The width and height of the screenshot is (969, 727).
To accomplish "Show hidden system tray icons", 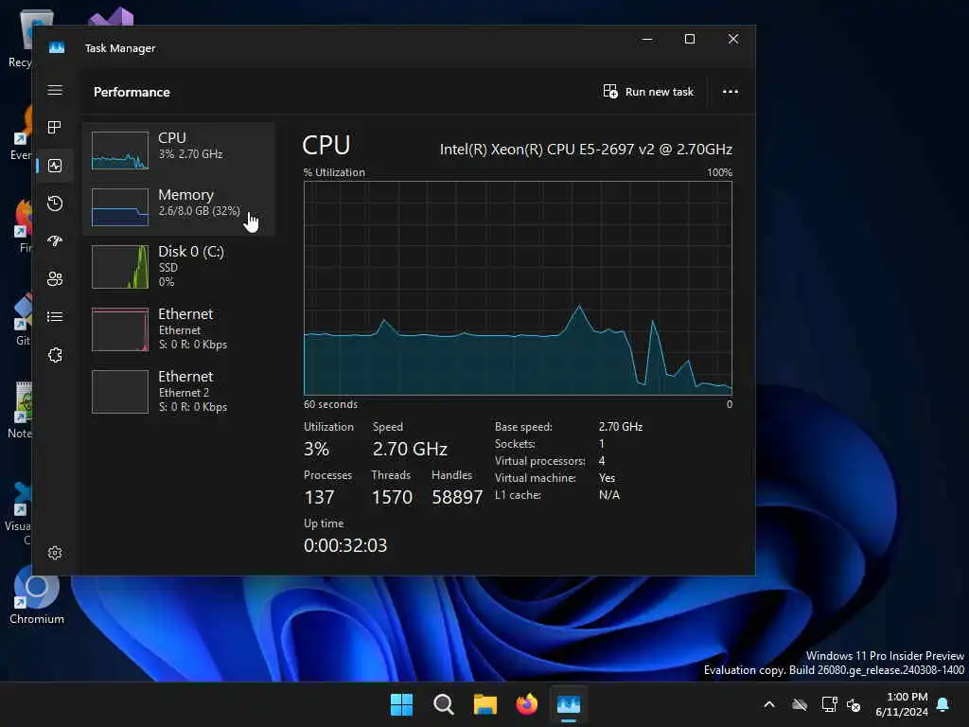I will (769, 704).
